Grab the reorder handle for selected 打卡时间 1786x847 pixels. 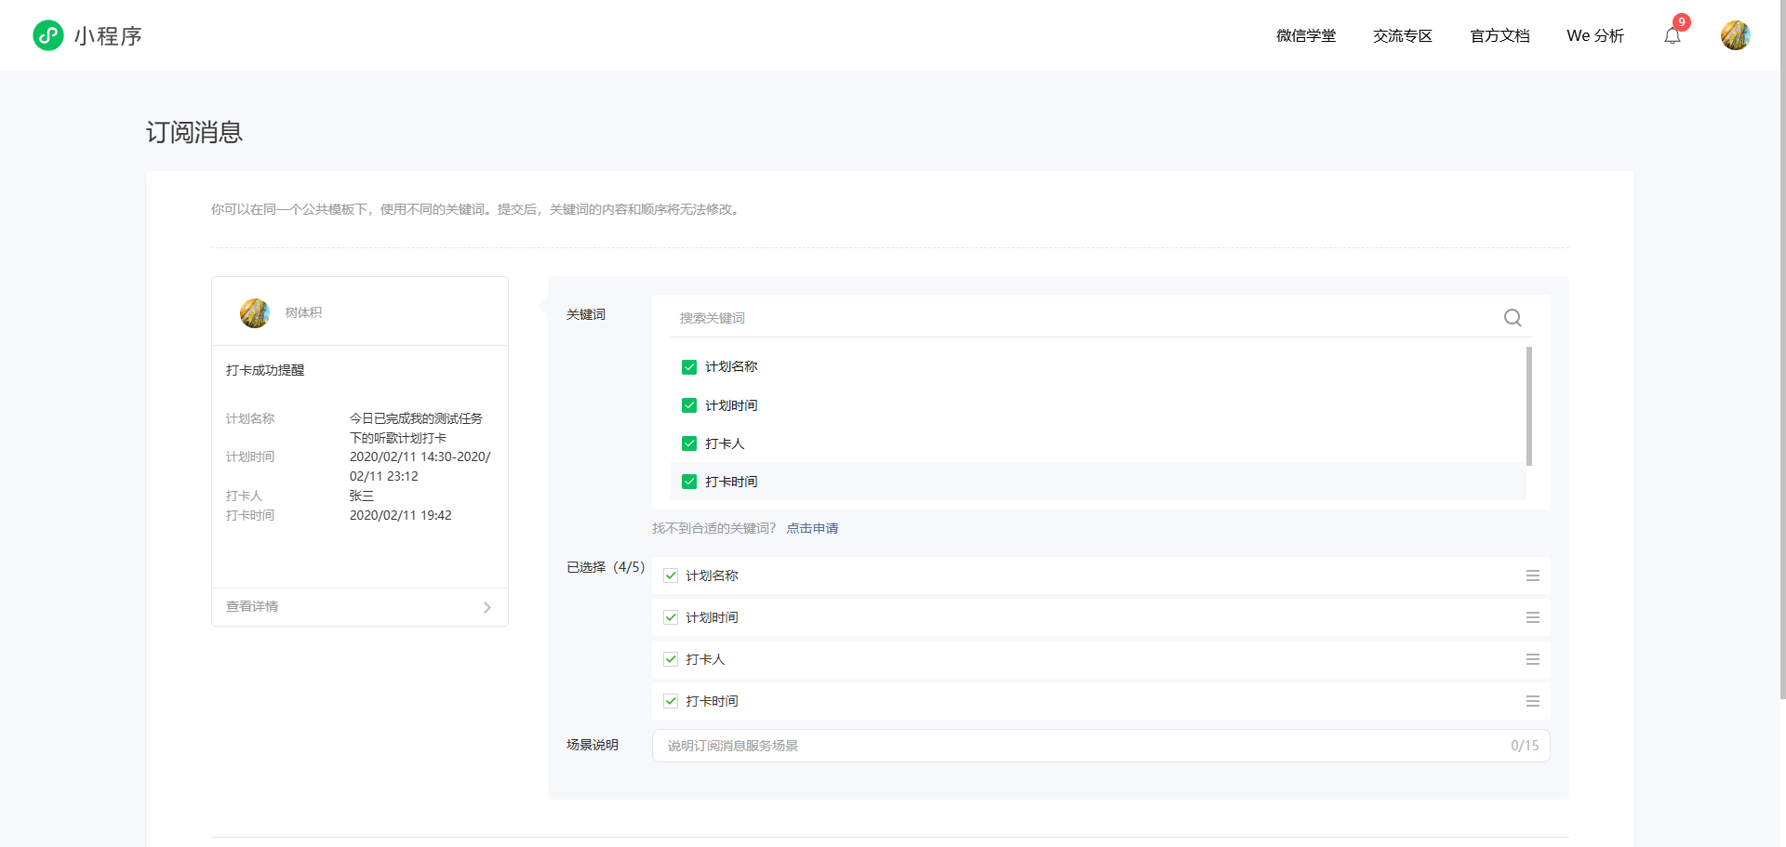coord(1533,701)
